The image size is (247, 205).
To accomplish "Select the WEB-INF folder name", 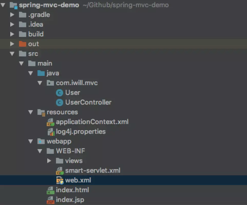I will point(70,151).
